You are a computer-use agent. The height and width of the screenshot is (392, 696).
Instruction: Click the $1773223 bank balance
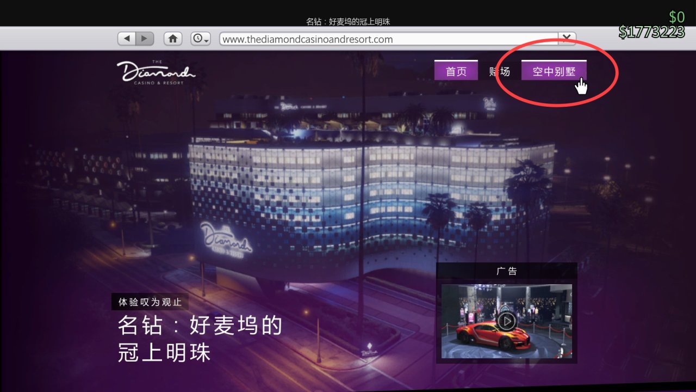pyautogui.click(x=651, y=33)
